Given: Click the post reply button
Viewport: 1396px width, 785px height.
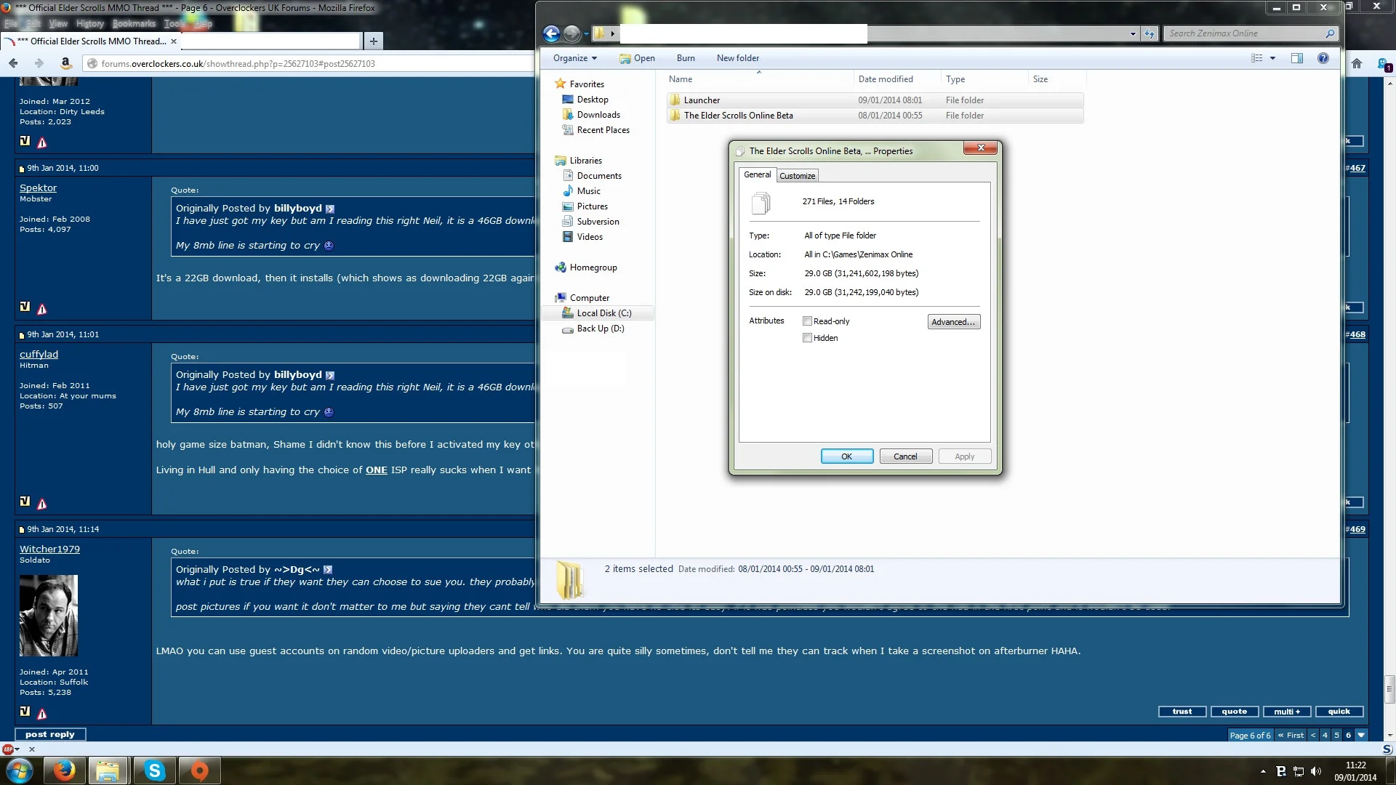Looking at the screenshot, I should click(50, 734).
